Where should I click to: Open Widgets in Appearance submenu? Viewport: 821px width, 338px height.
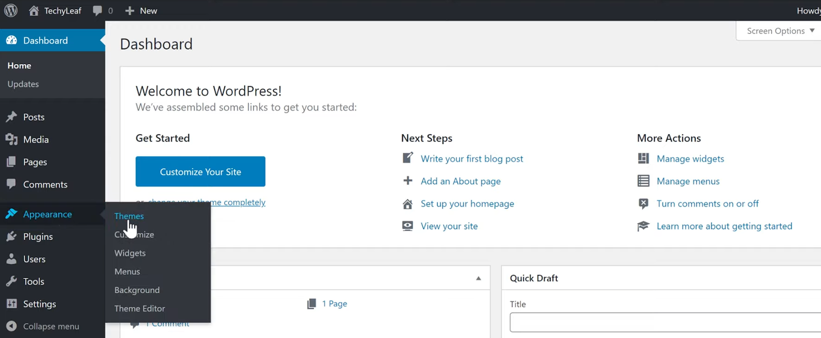point(130,253)
